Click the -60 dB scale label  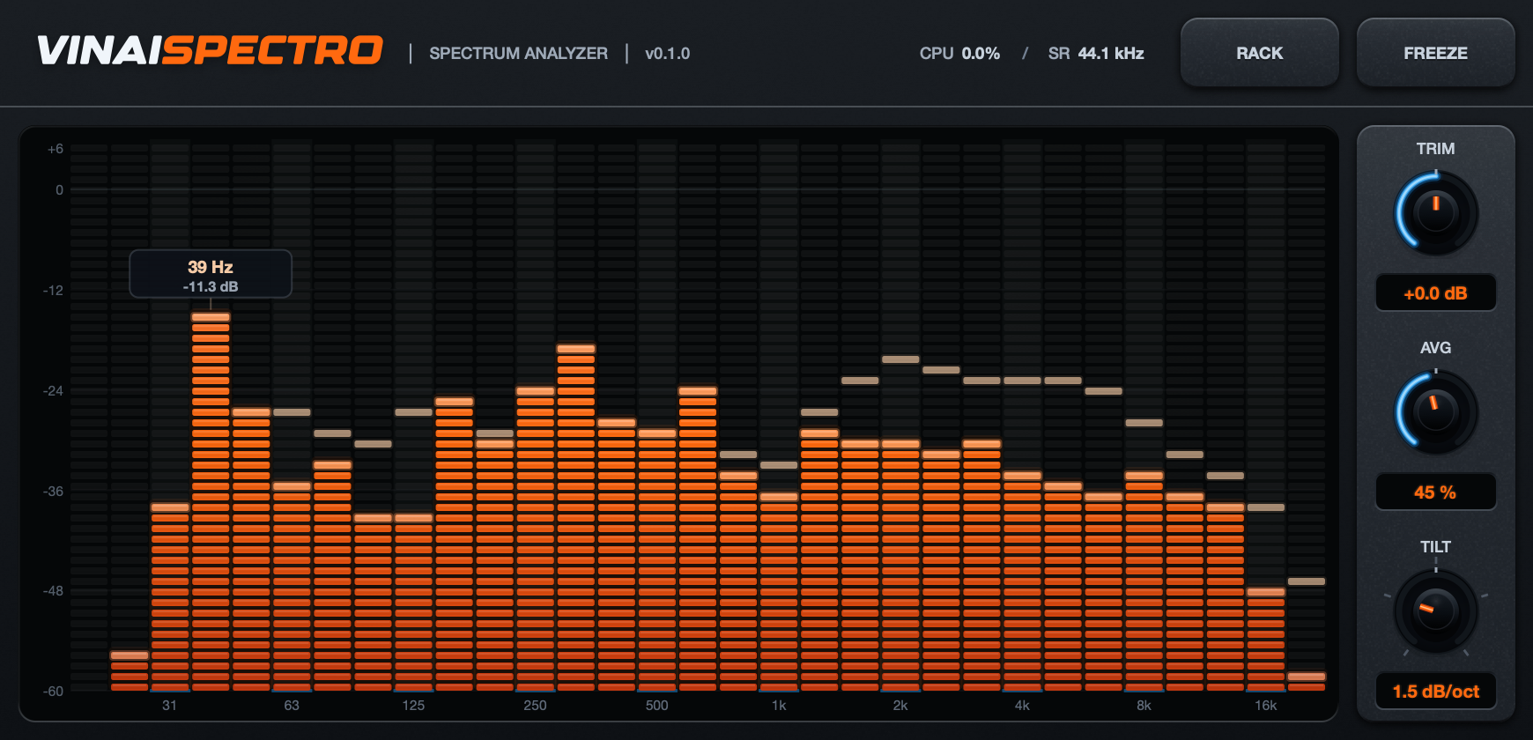(54, 692)
